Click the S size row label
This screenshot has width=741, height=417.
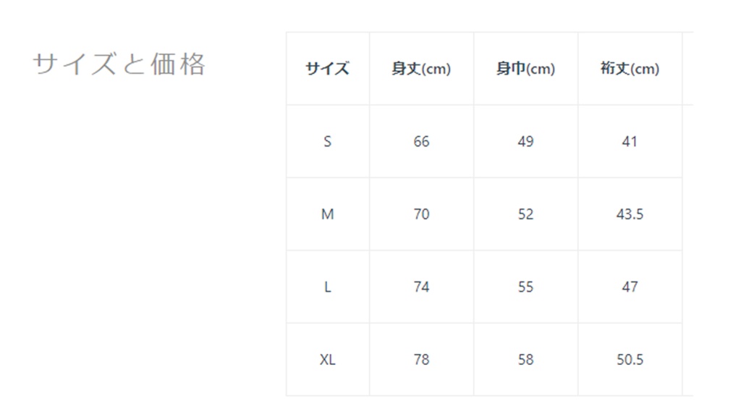coord(327,142)
